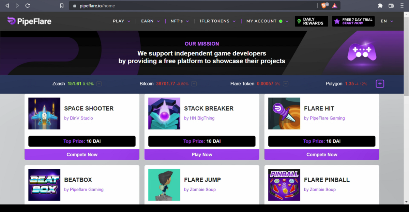Click the FLARE JUMP title
Viewport: 409px width, 212px height.
(202, 180)
